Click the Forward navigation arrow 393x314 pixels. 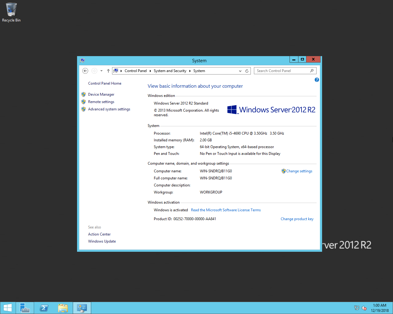[94, 71]
